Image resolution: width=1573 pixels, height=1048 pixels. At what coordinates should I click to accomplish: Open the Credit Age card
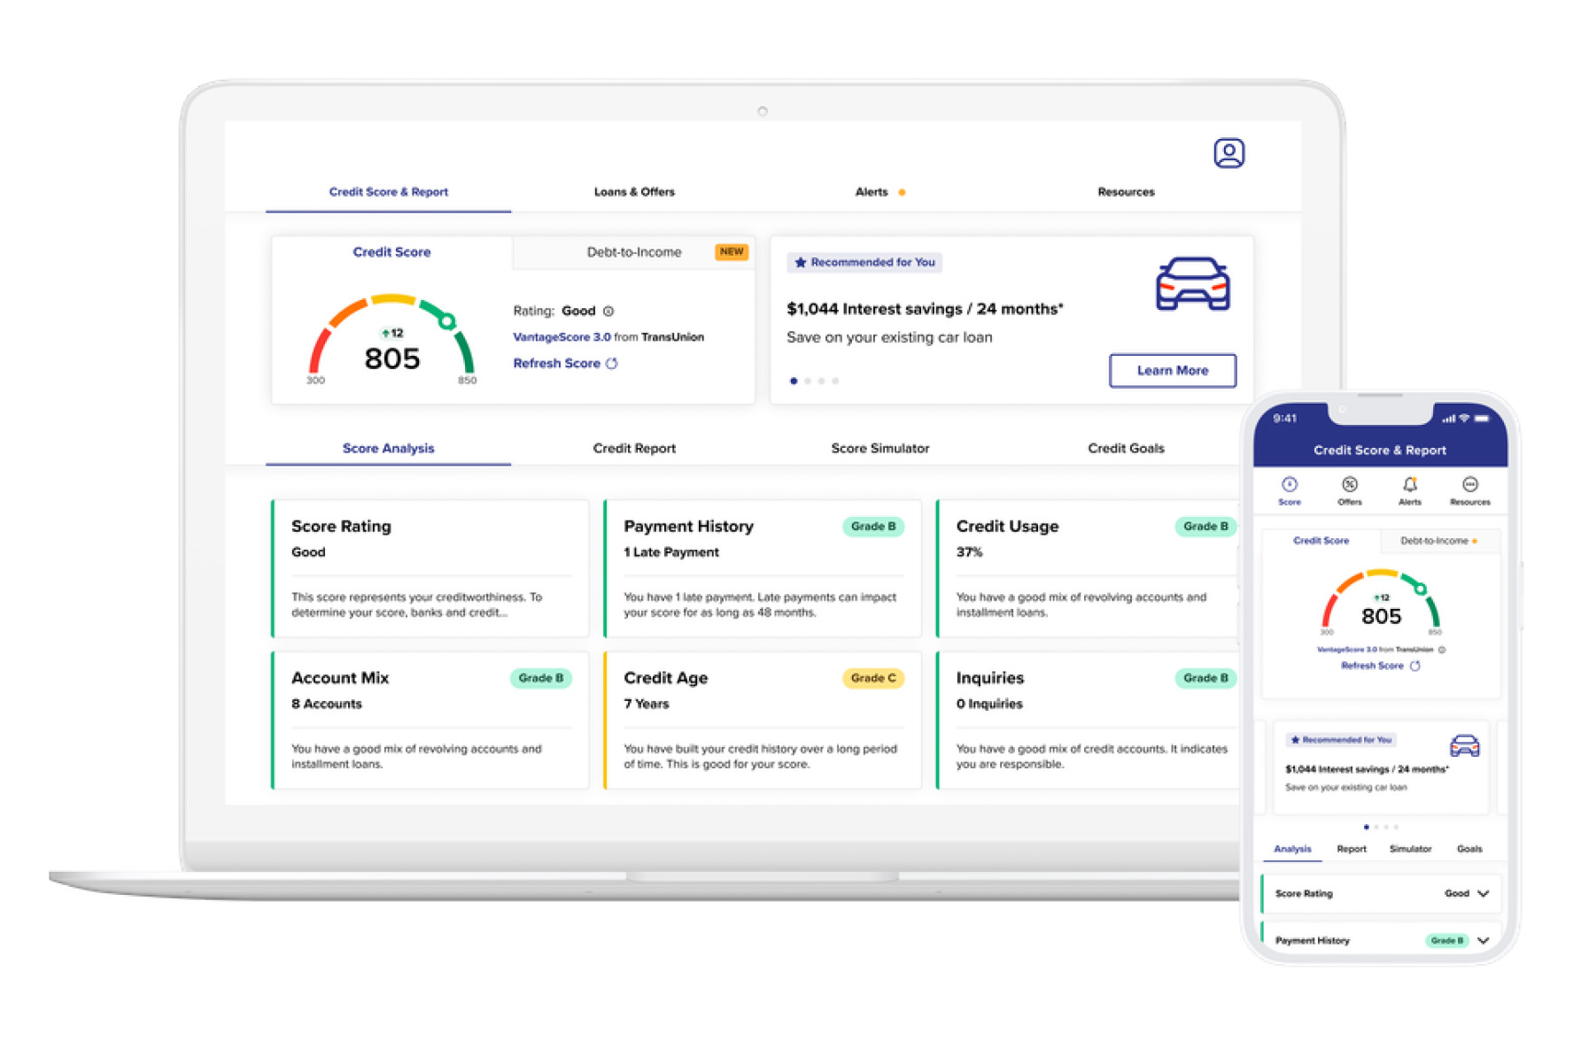click(x=763, y=720)
